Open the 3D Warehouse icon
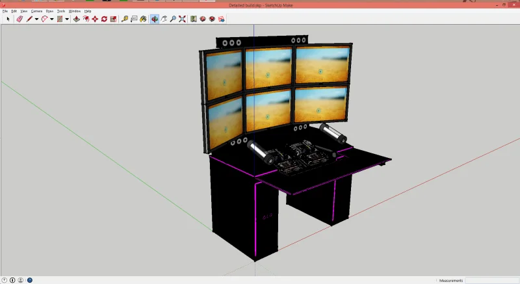 click(x=203, y=19)
